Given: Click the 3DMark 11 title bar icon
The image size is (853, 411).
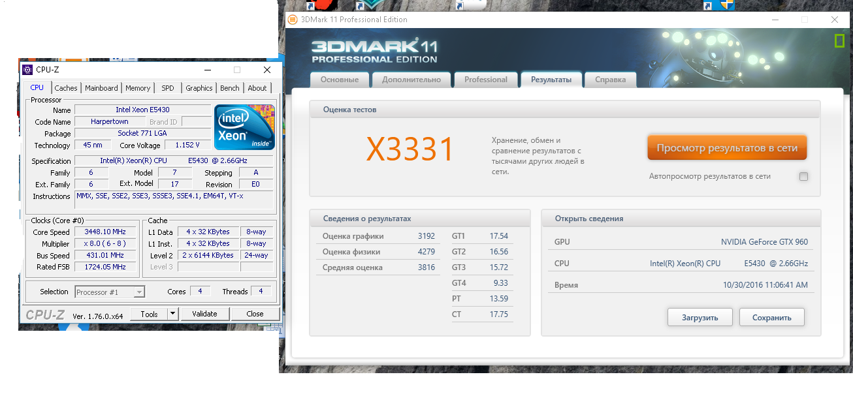Looking at the screenshot, I should pyautogui.click(x=293, y=20).
